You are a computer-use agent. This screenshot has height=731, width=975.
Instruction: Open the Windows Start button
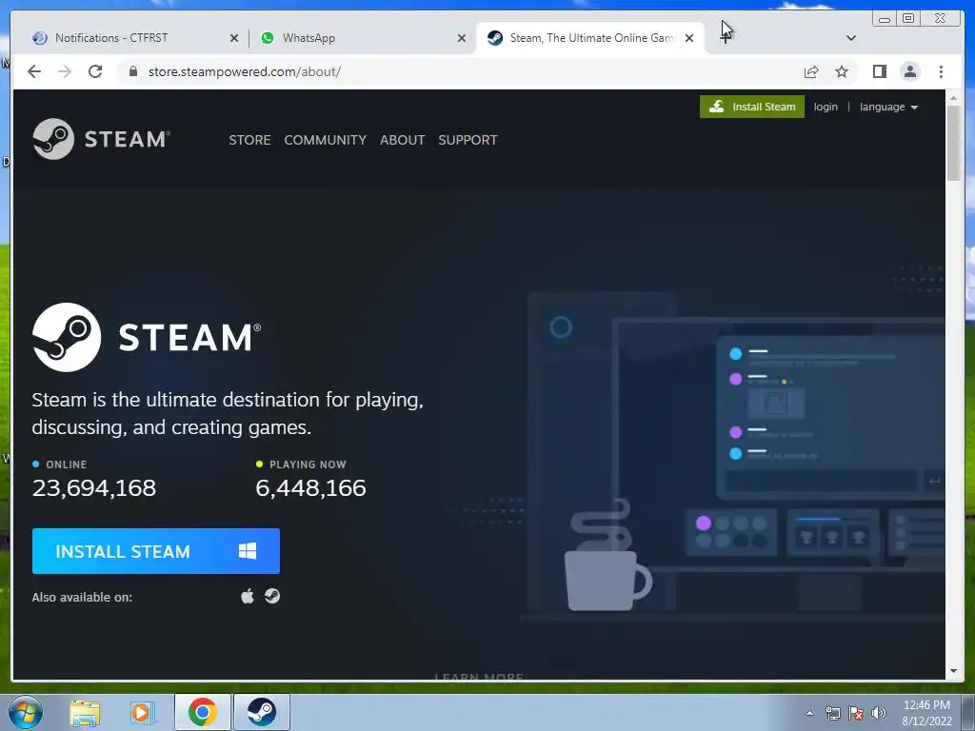(26, 712)
